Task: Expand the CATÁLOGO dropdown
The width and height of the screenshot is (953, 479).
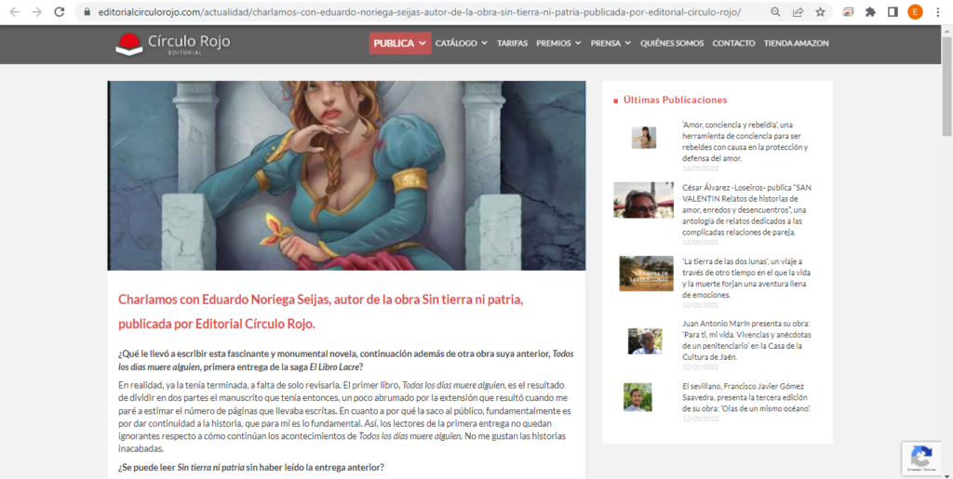Action: tap(462, 43)
